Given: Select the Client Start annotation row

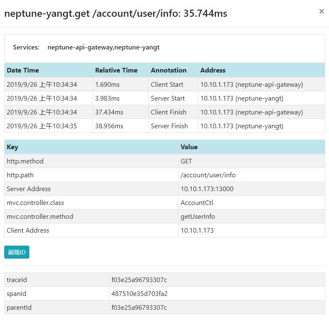Looking at the screenshot, I should pyautogui.click(x=167, y=85).
